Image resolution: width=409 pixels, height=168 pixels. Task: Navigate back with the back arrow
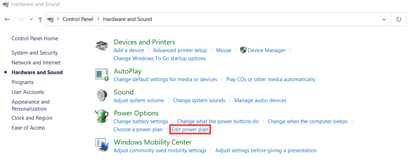pyautogui.click(x=7, y=19)
